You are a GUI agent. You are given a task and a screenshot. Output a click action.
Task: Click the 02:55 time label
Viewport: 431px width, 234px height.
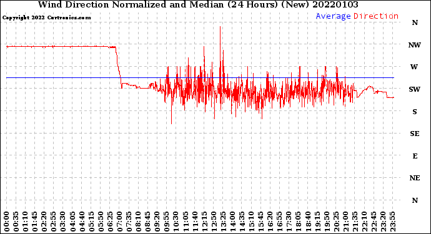click(54, 222)
